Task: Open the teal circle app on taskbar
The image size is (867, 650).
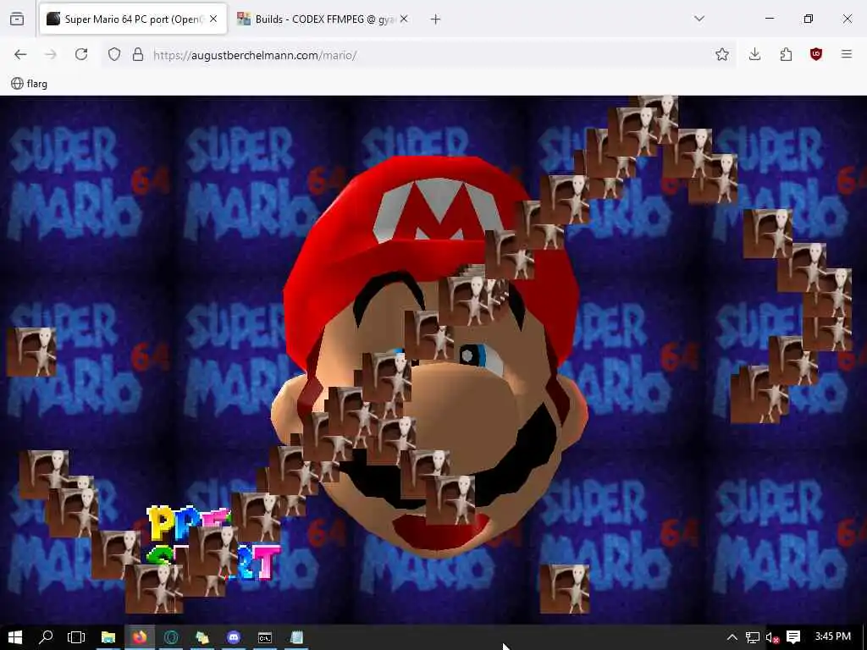Action: (171, 637)
